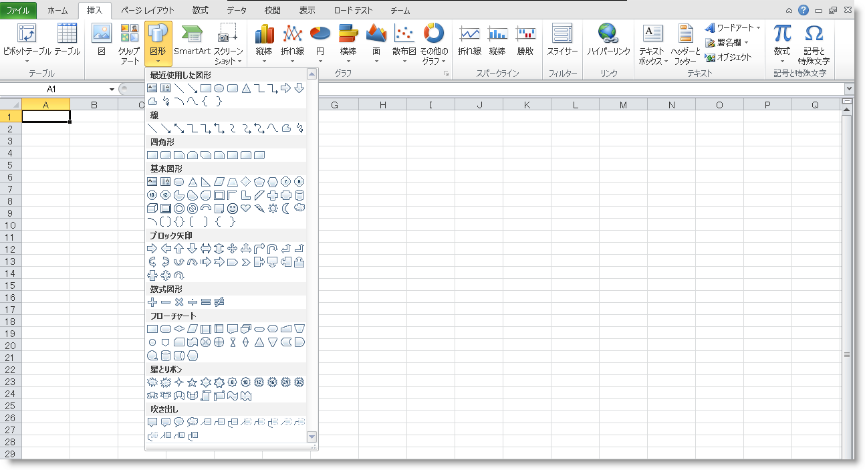Choose the crescent moon shape

click(286, 209)
